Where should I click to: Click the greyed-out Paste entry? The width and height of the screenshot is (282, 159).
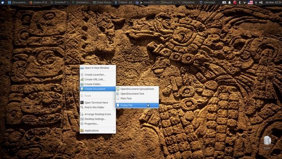tap(98, 96)
